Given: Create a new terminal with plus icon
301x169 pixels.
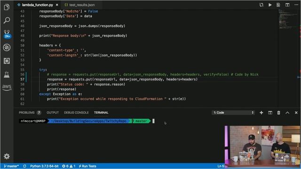Looking at the screenshot, I should (261, 113).
